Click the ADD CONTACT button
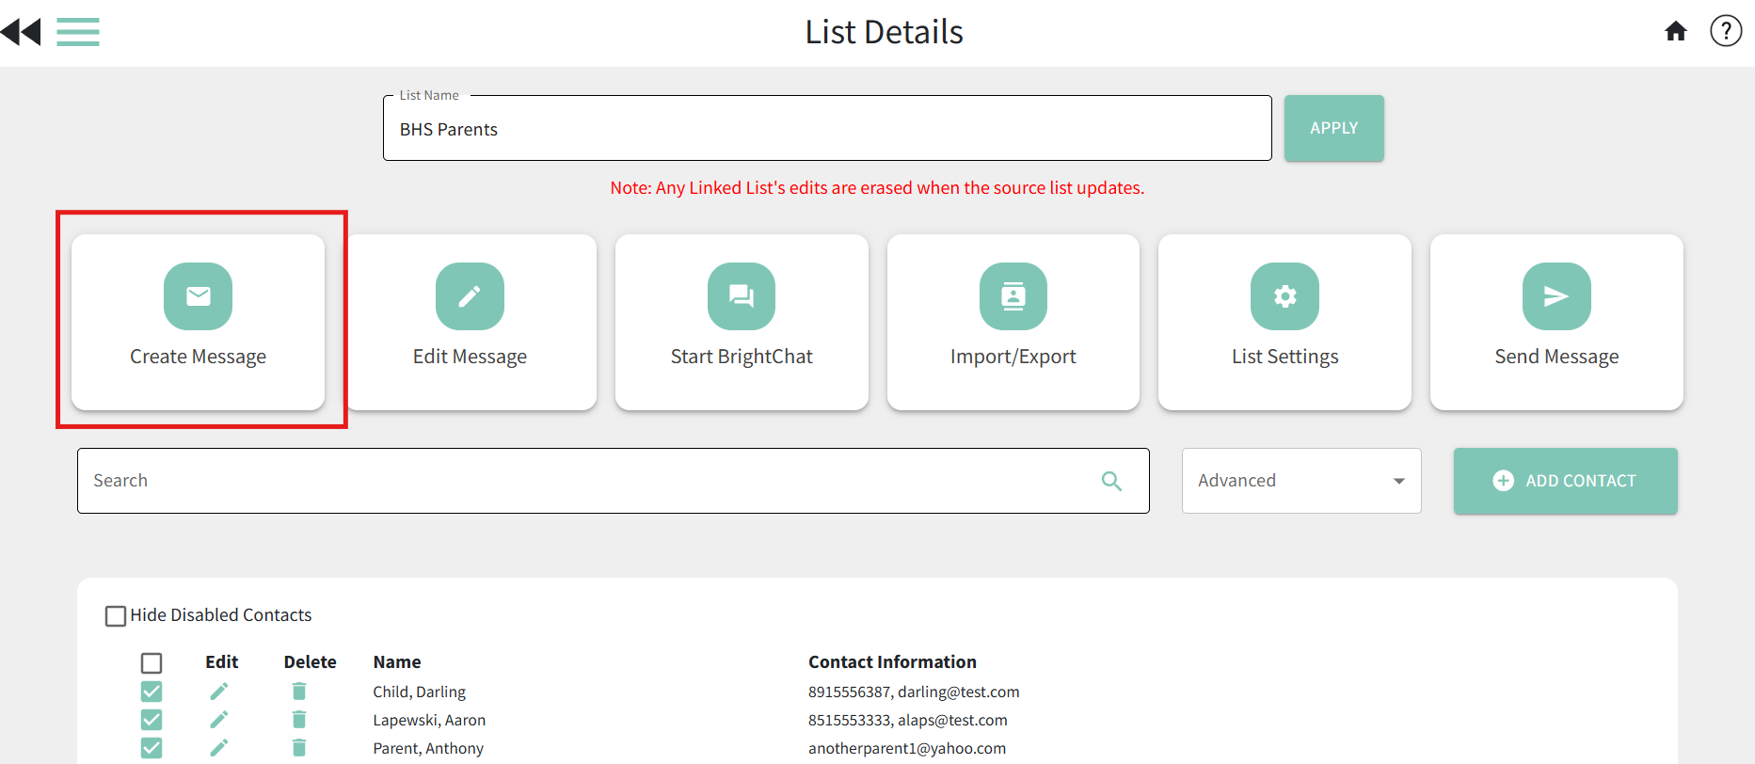The image size is (1755, 764). click(x=1565, y=481)
